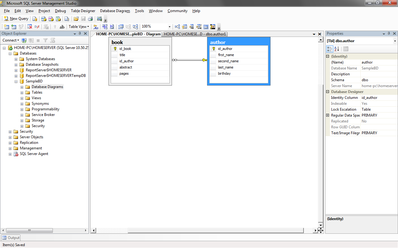Click Connect Object Explorer icon
Screen dimensions: 398x248
click(24, 40)
